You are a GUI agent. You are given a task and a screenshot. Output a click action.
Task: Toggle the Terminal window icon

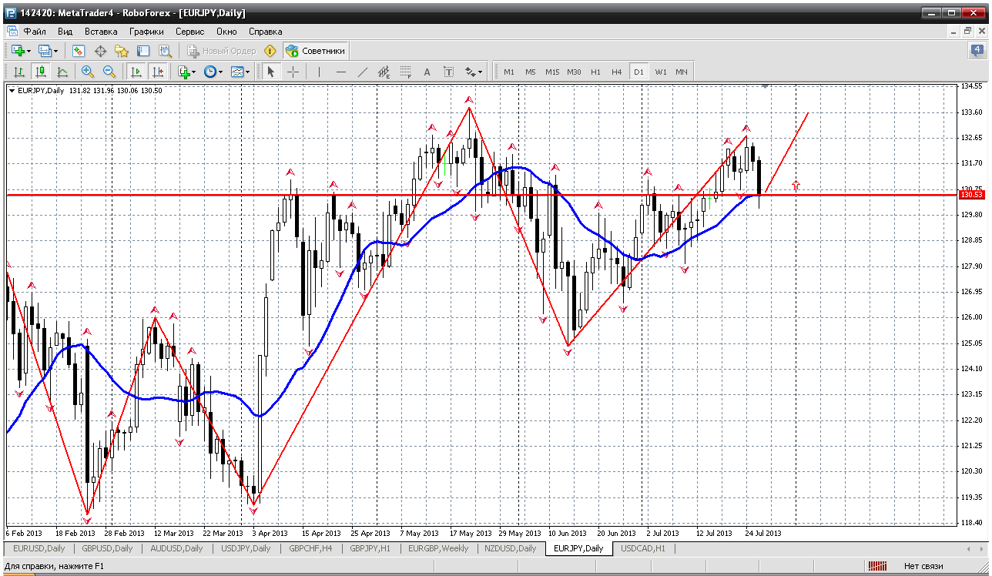coord(143,51)
